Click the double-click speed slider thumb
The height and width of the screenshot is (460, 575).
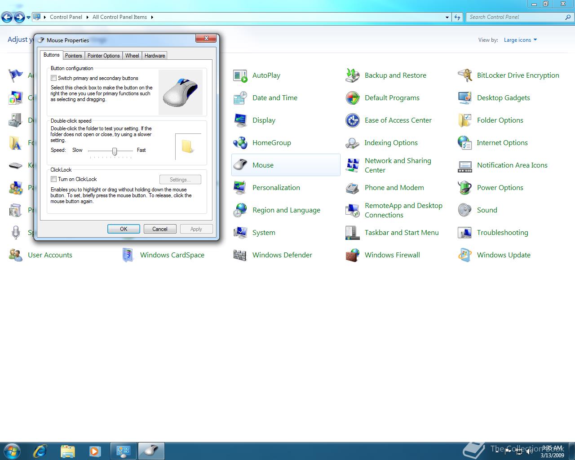[x=115, y=151]
